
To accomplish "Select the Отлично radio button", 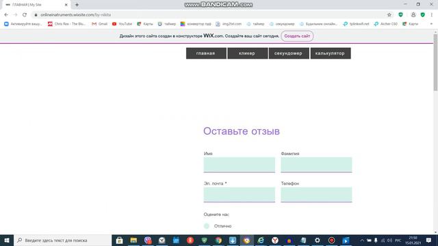I will pos(207,226).
